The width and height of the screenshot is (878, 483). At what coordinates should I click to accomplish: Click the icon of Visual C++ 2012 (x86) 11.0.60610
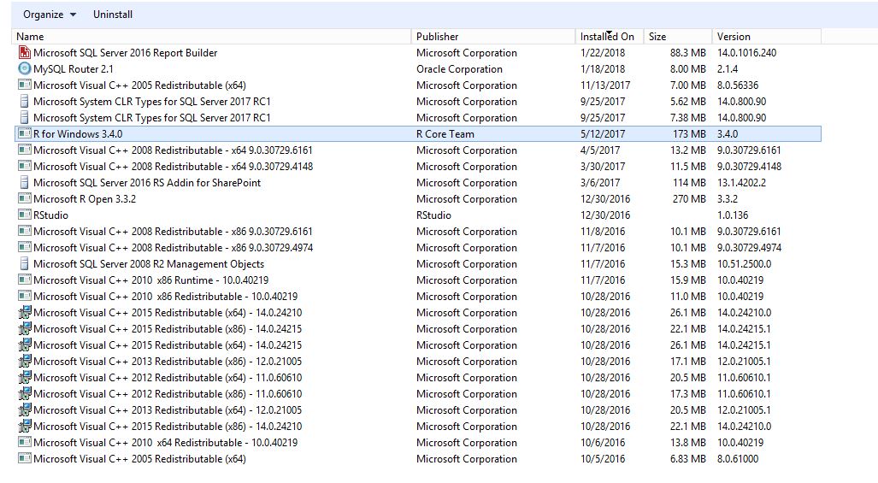[24, 393]
